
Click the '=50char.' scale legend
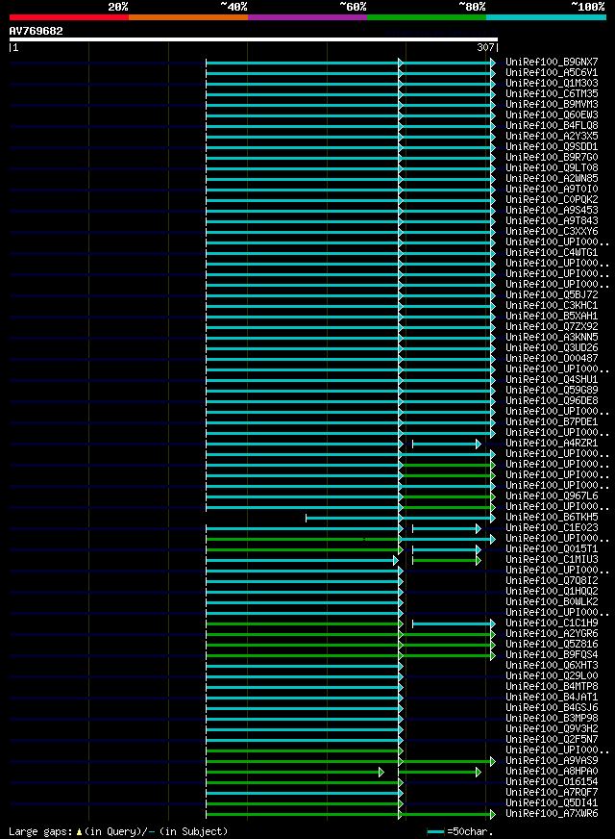click(460, 831)
